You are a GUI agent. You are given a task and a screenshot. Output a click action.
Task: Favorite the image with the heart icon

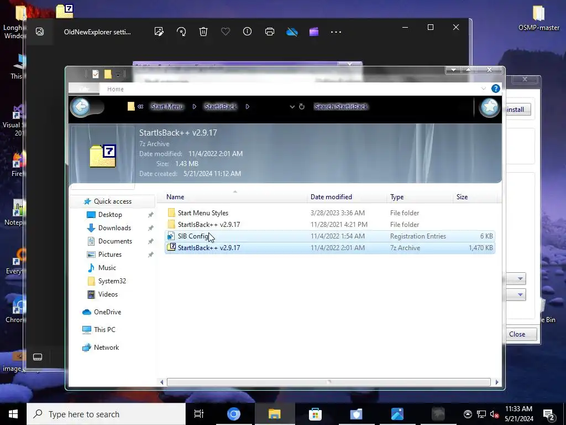coord(226,32)
